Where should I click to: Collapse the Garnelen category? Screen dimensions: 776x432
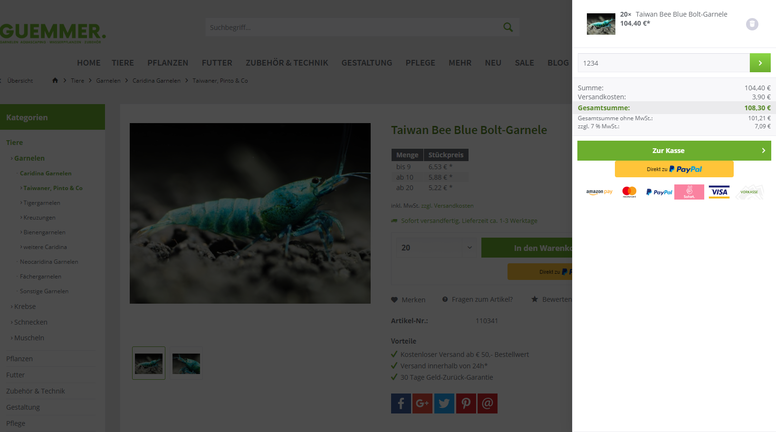[x=29, y=158]
